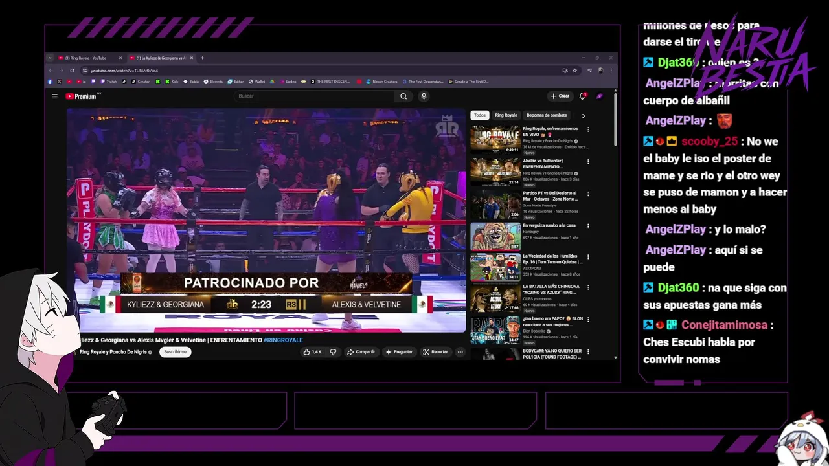Image resolution: width=829 pixels, height=466 pixels.
Task: Click the boxing match video player
Action: click(266, 220)
